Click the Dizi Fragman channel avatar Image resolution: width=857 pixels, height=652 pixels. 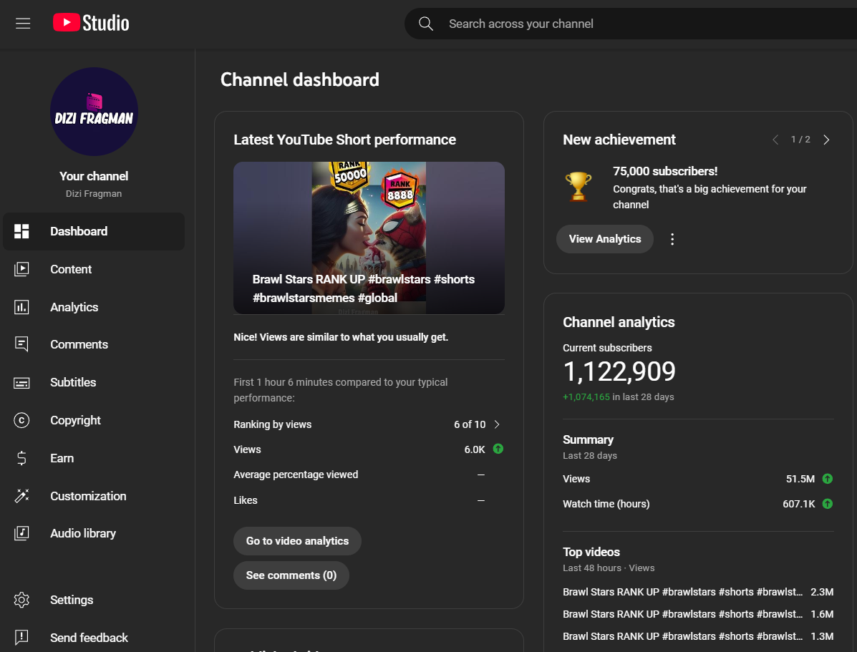[94, 112]
